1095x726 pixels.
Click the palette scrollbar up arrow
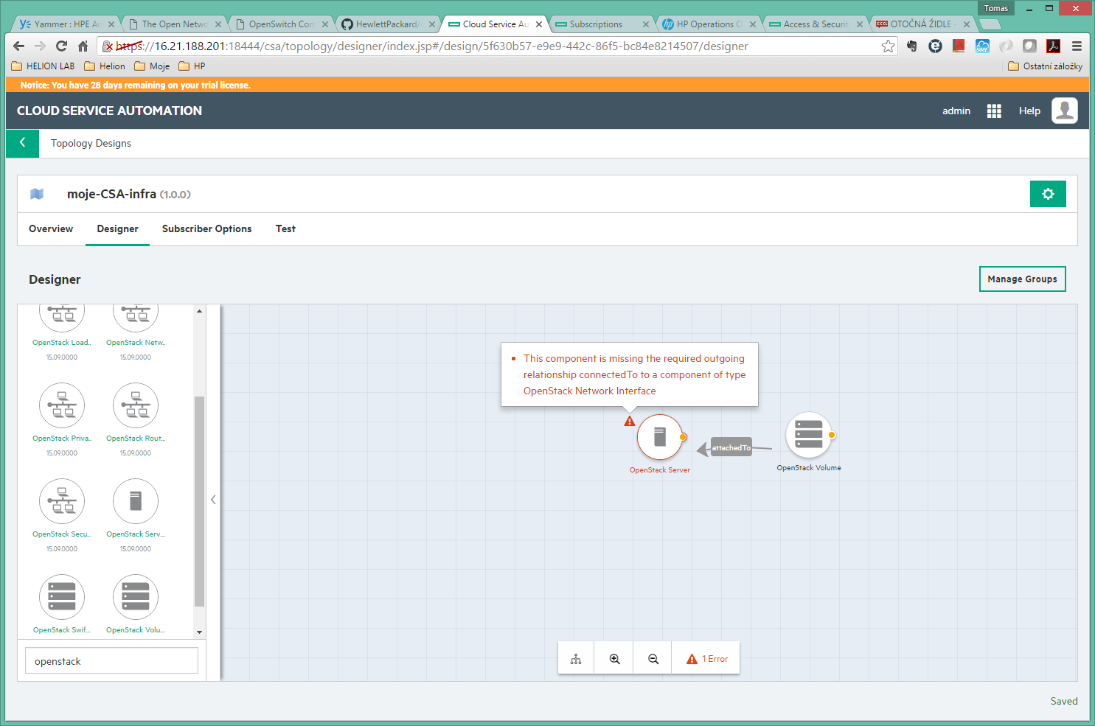pos(199,311)
